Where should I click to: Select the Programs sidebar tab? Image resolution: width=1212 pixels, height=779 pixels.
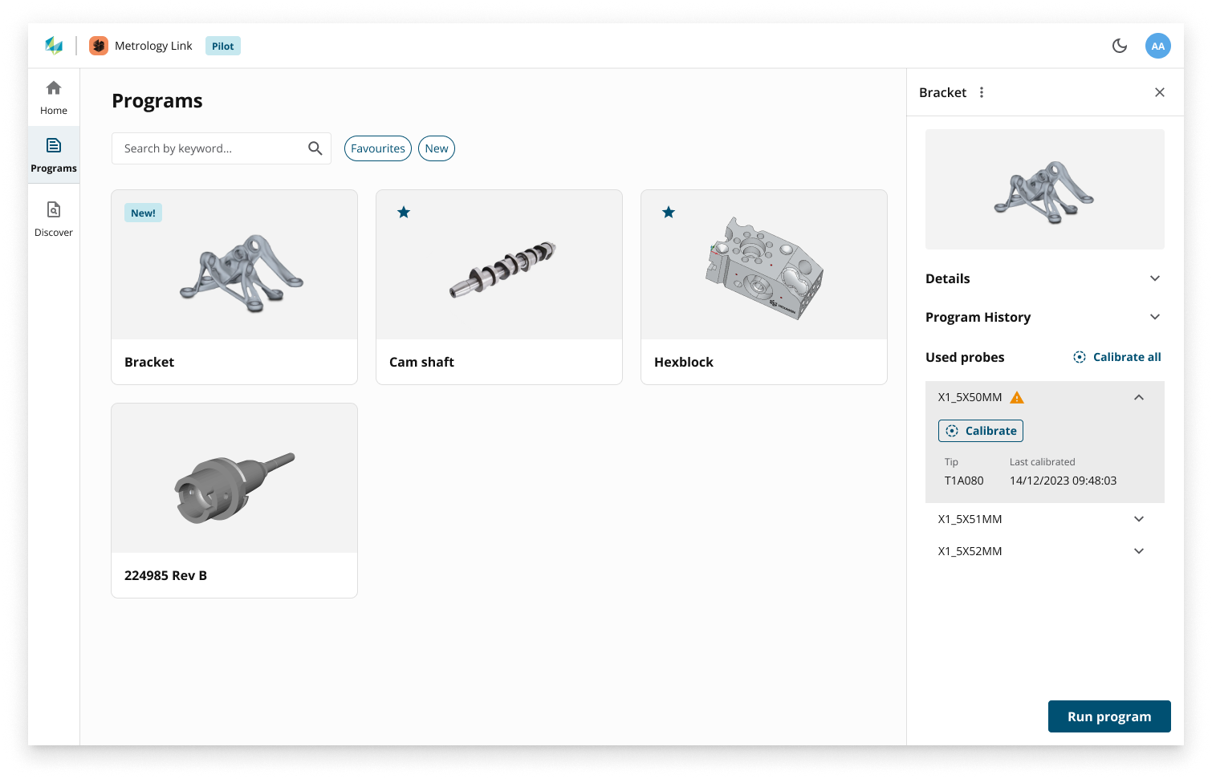coord(54,155)
